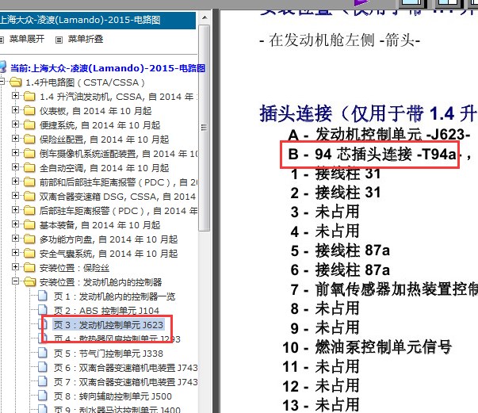This screenshot has width=478, height=413.
Task: Click the folder icon of 基本装备
Action: (x=29, y=225)
